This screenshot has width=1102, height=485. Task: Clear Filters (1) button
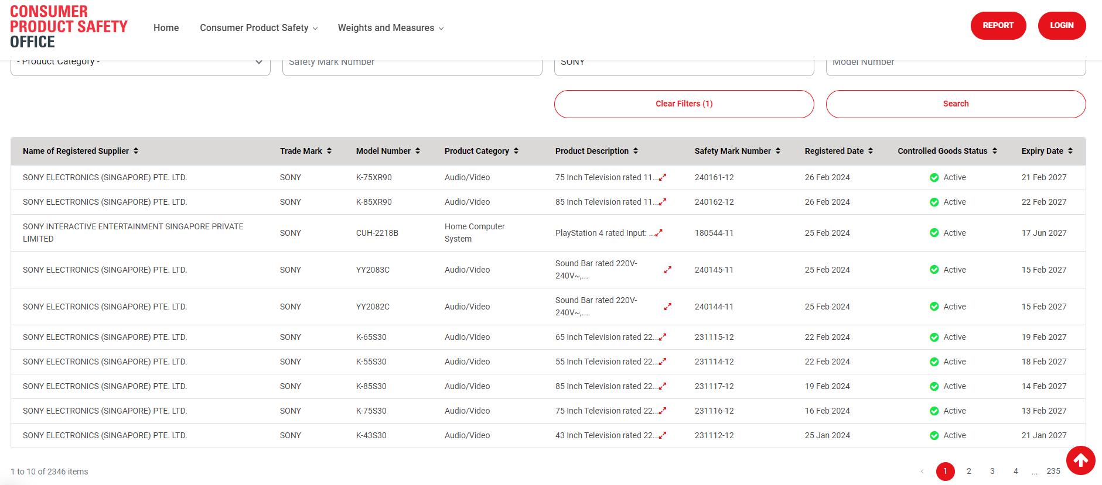[684, 104]
